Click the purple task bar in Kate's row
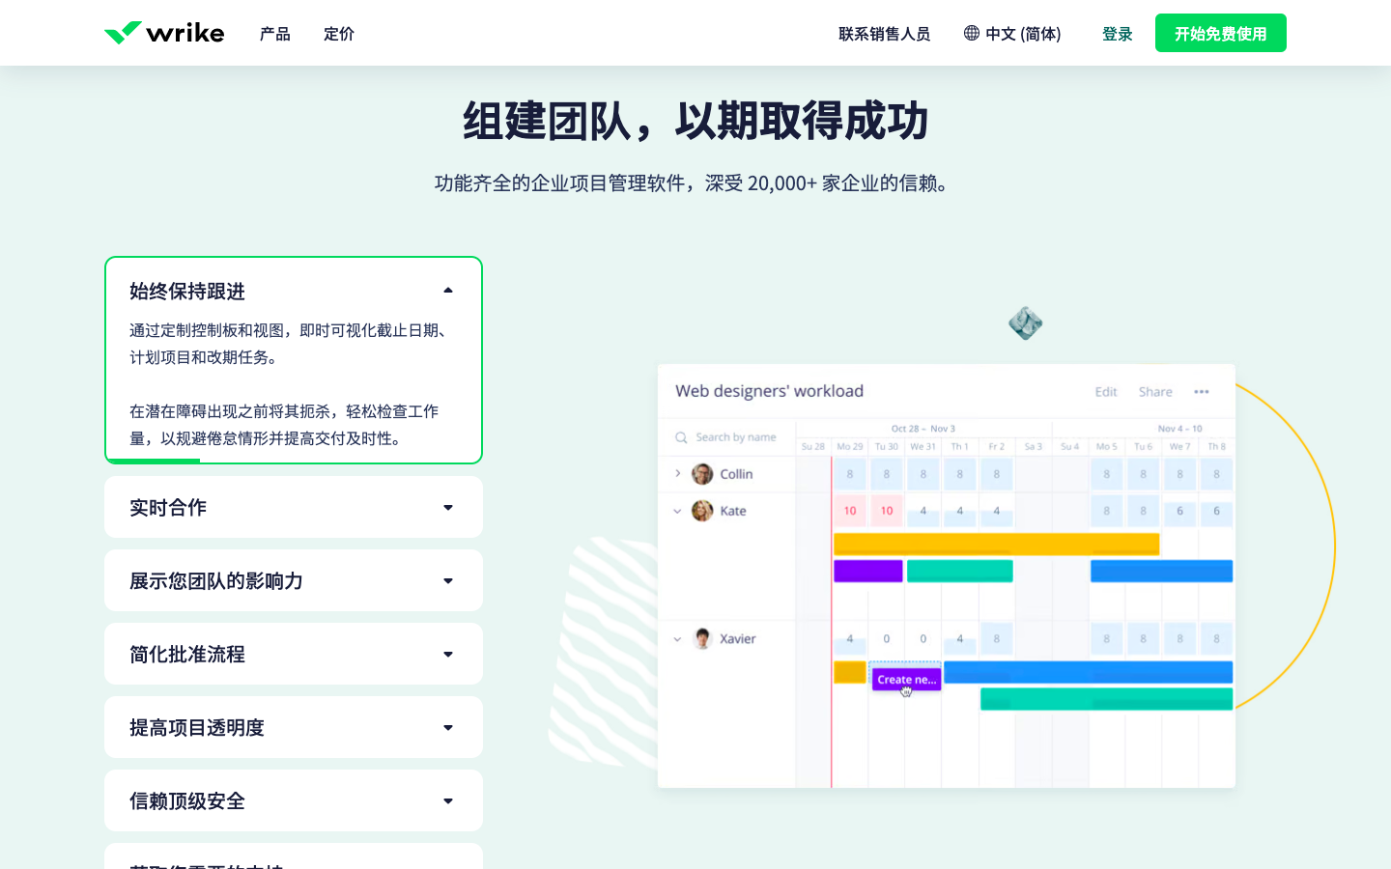The height and width of the screenshot is (869, 1391). click(x=867, y=571)
